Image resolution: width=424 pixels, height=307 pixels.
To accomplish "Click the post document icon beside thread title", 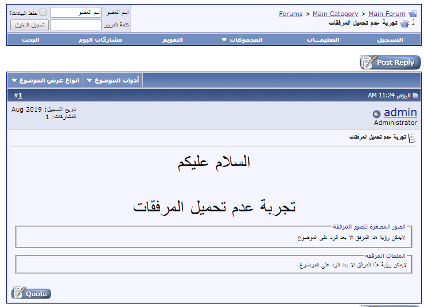I will point(412,138).
